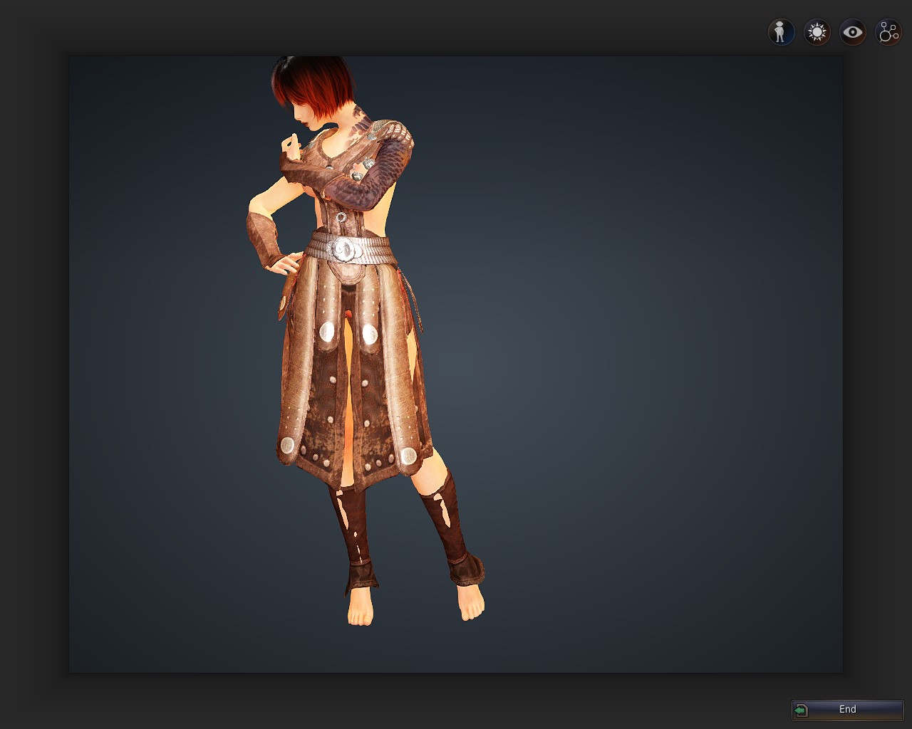Select the leather bracer on the hip arm

263,238
